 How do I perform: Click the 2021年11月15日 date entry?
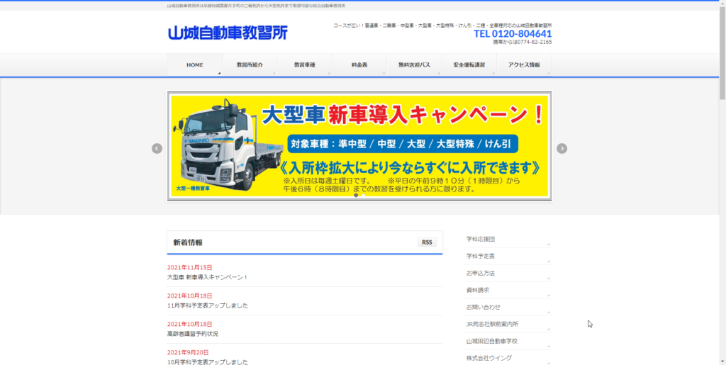pos(190,267)
